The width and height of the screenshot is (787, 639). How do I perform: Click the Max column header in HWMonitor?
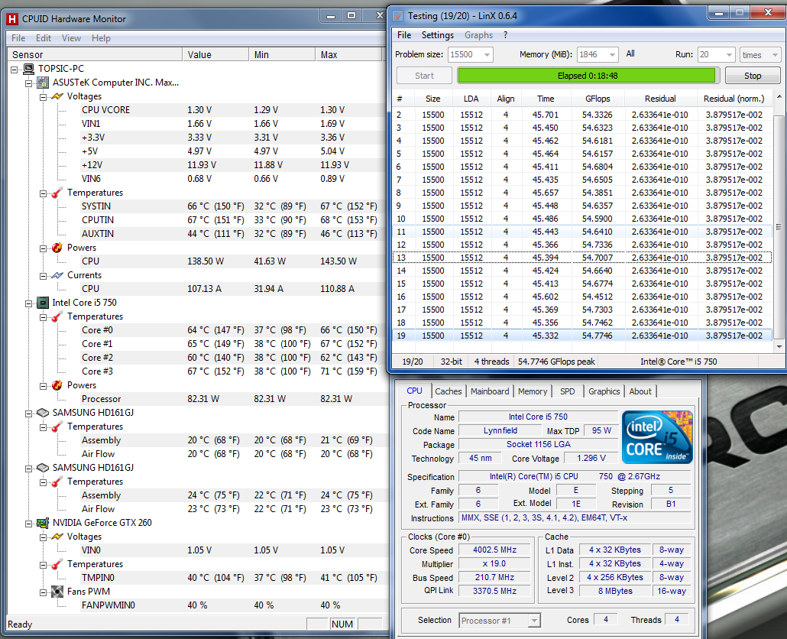tap(348, 55)
